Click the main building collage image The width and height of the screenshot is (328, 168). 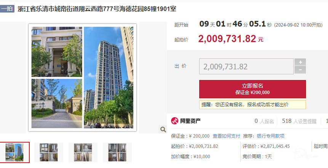(82, 77)
